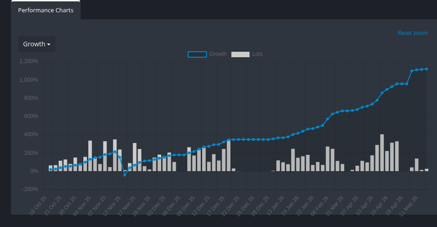Click the '28 Nov 25' date label

(x=141, y=206)
